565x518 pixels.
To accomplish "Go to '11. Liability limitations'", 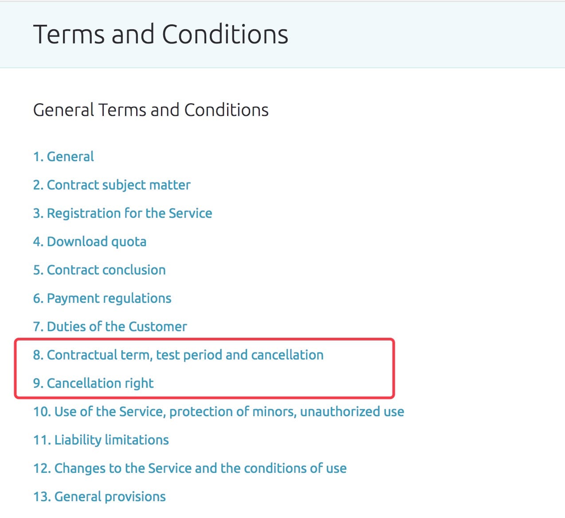I will (x=101, y=440).
